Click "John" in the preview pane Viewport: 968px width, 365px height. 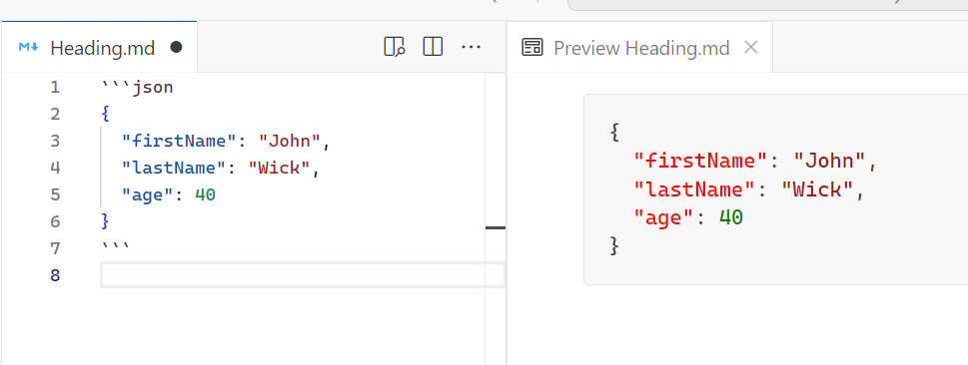click(x=830, y=162)
